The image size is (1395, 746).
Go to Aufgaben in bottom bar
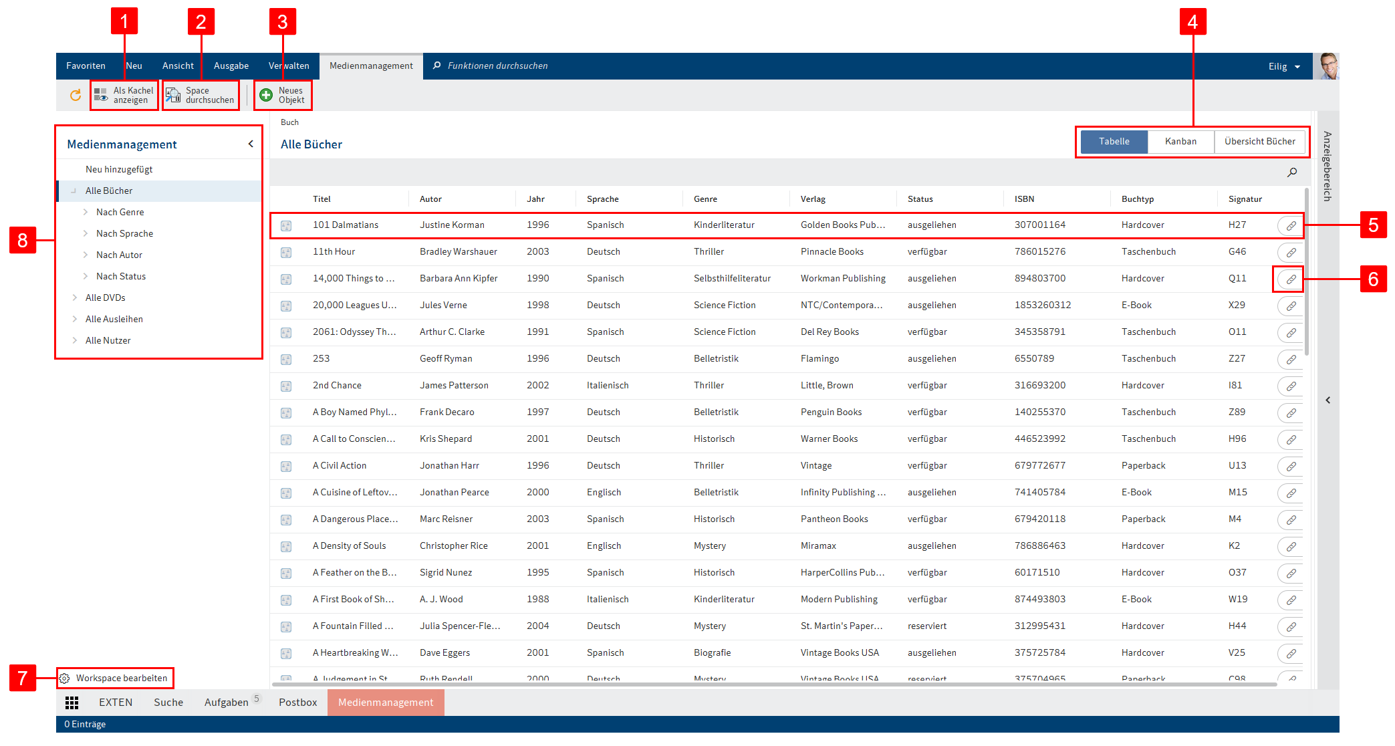[227, 703]
